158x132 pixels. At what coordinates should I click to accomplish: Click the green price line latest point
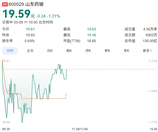67,69
